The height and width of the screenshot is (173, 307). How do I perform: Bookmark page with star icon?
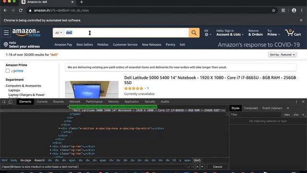coord(273,11)
